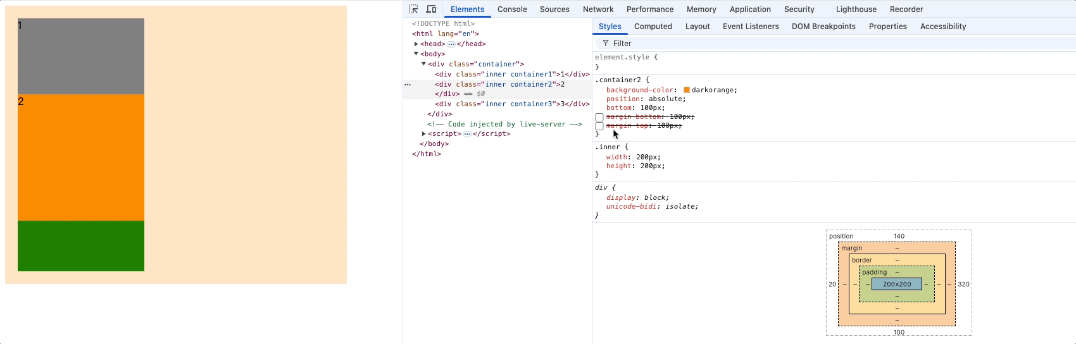Click the 200×200 content box in box model
The height and width of the screenshot is (344, 1076).
[x=897, y=284]
